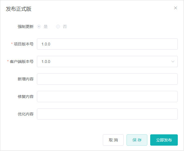The width and height of the screenshot is (184, 151).
Task: Click the 项目版本号 field label
Action: coord(24,44)
